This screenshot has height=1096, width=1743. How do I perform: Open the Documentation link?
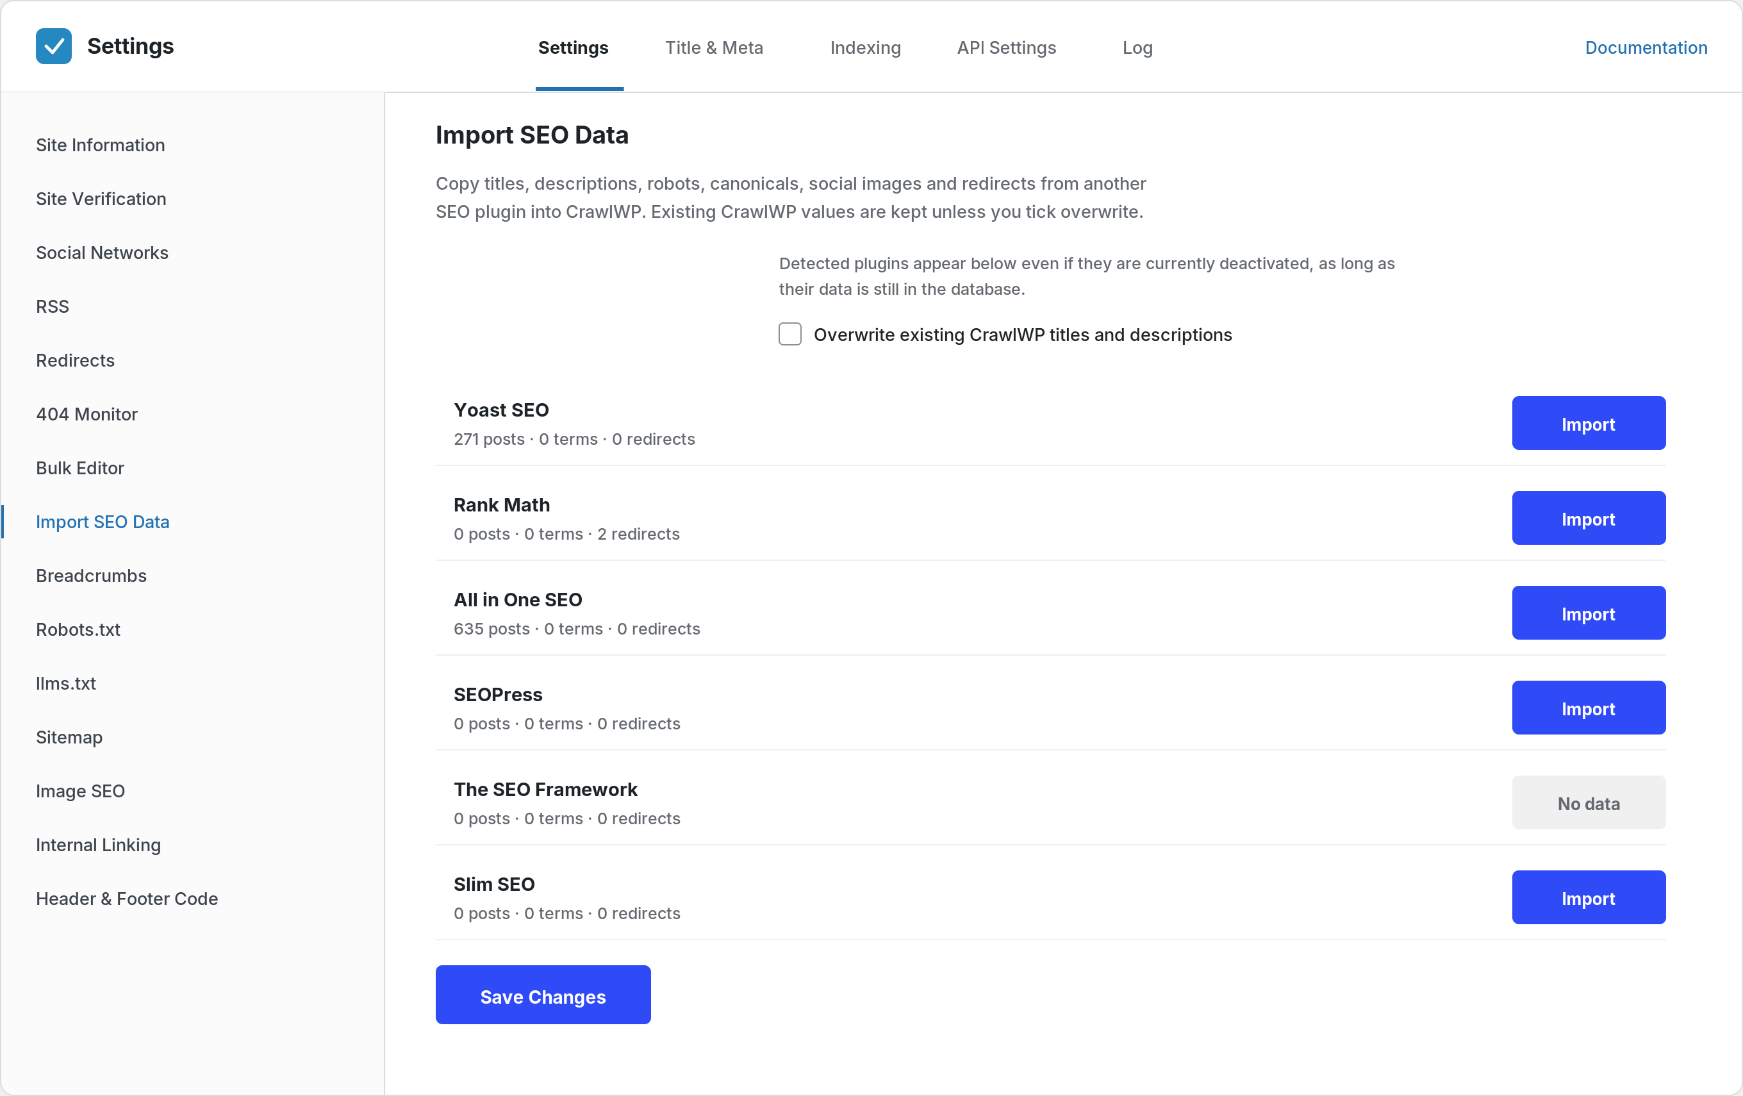click(1646, 48)
